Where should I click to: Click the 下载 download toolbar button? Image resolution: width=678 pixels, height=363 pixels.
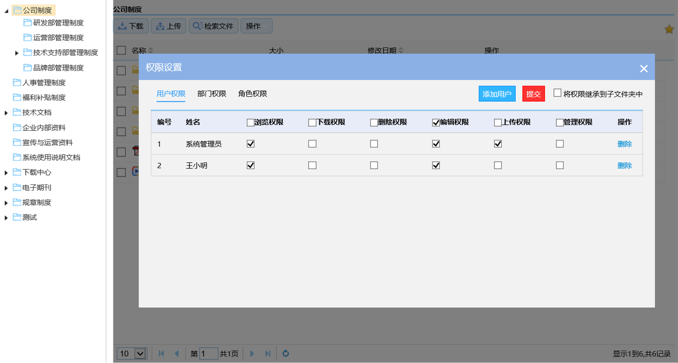tap(131, 26)
